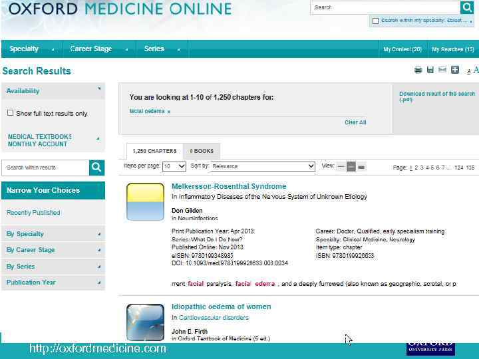The height and width of the screenshot is (359, 479).
Task: Click the plus (add to My Content) icon
Action: [x=455, y=70]
